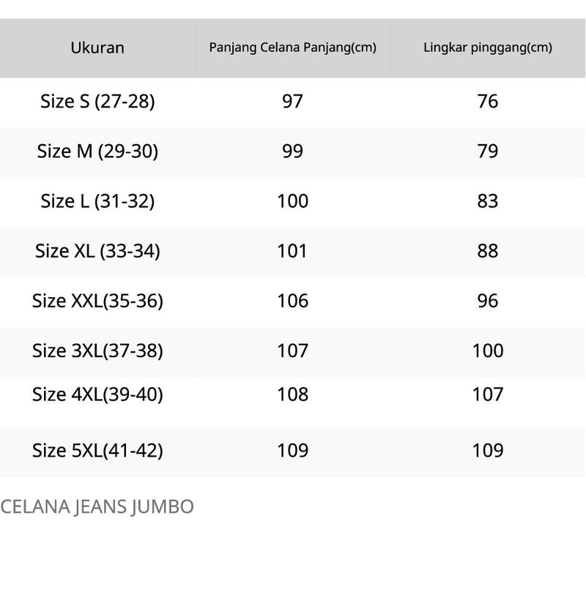Click waist value 96 for Size XXL

tap(487, 301)
